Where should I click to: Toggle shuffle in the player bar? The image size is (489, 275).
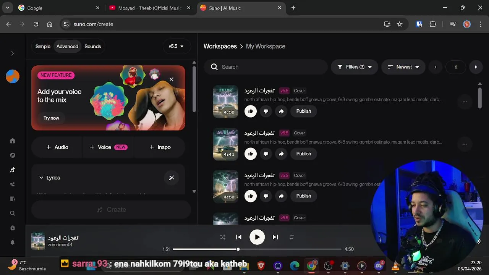pyautogui.click(x=223, y=237)
